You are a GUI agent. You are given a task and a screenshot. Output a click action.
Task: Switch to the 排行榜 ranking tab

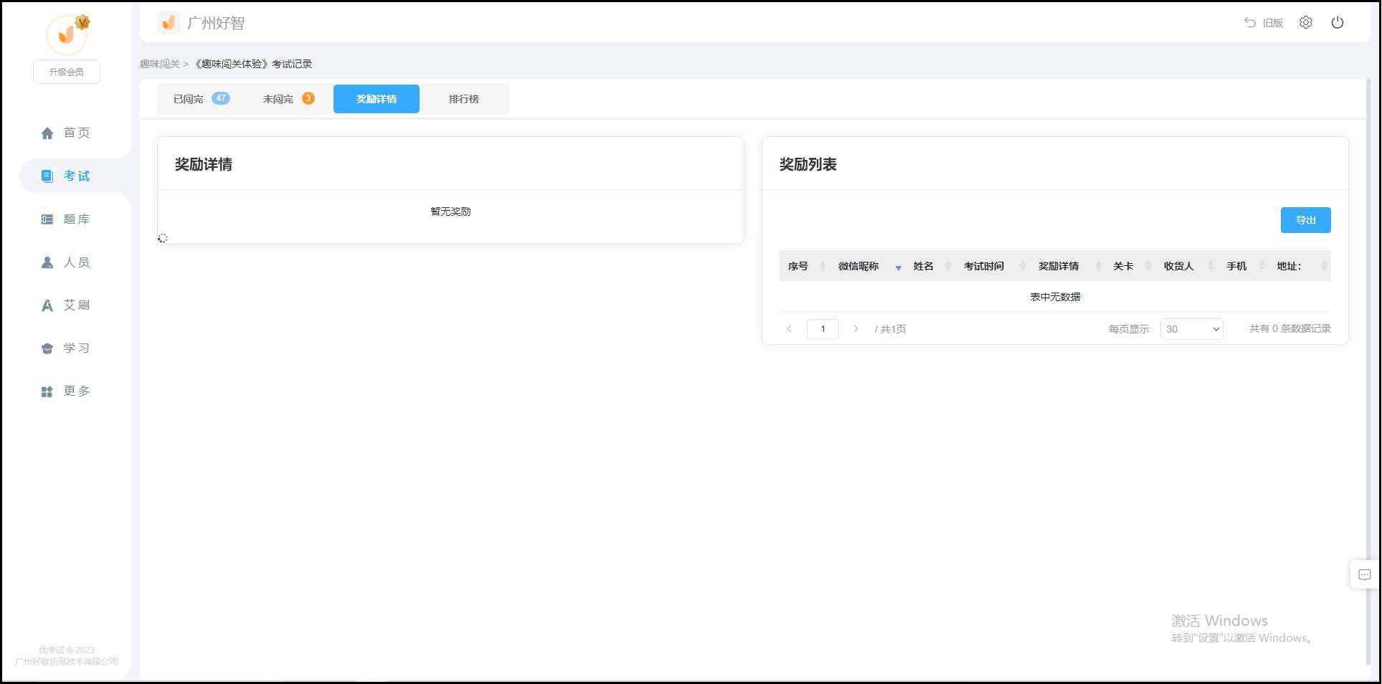[x=463, y=99]
